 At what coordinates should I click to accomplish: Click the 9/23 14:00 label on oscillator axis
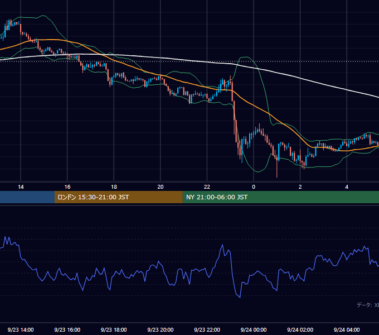pos(21,329)
